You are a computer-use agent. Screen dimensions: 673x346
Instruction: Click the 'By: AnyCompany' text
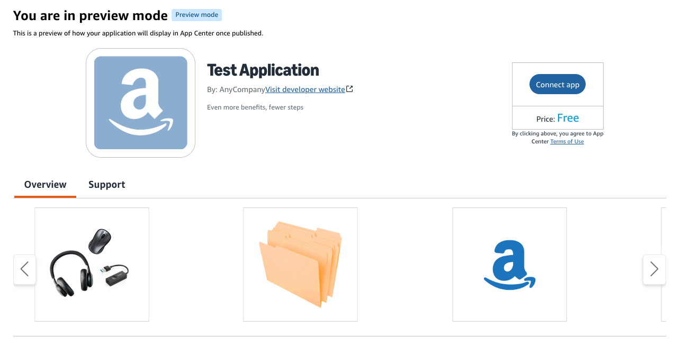coord(236,89)
